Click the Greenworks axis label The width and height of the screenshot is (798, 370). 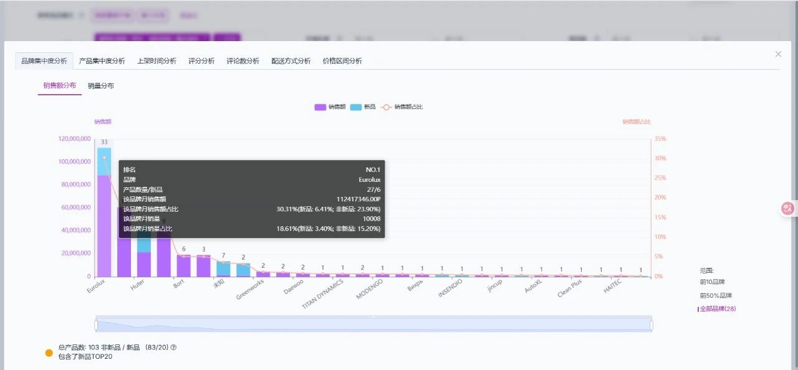pyautogui.click(x=251, y=289)
